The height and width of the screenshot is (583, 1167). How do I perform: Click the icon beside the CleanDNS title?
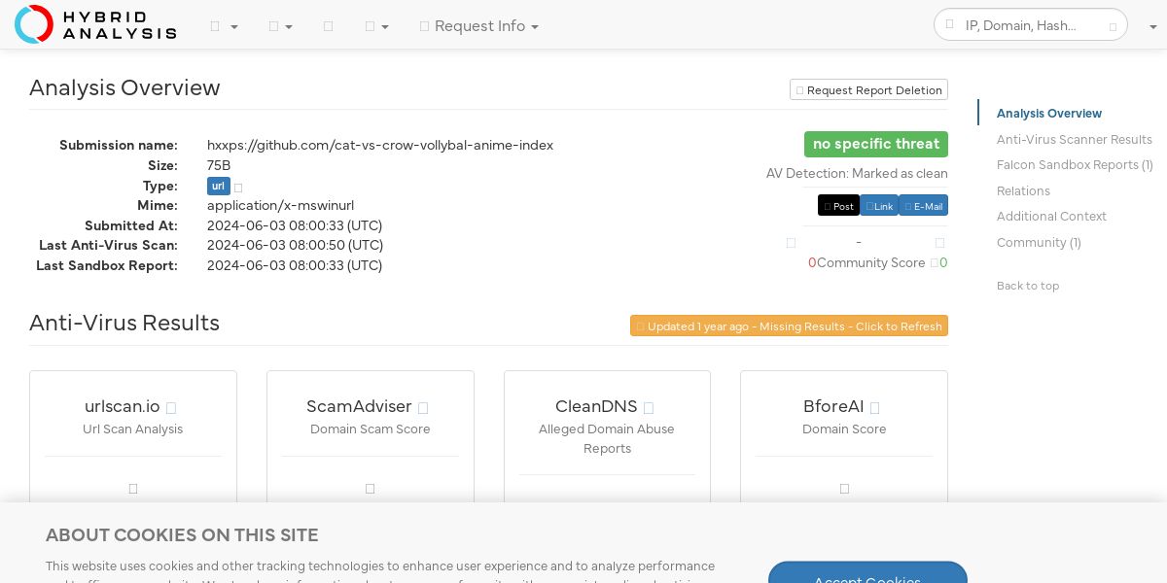[x=649, y=408]
